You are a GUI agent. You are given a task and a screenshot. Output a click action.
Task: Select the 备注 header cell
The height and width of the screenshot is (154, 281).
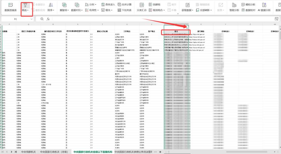point(176,31)
